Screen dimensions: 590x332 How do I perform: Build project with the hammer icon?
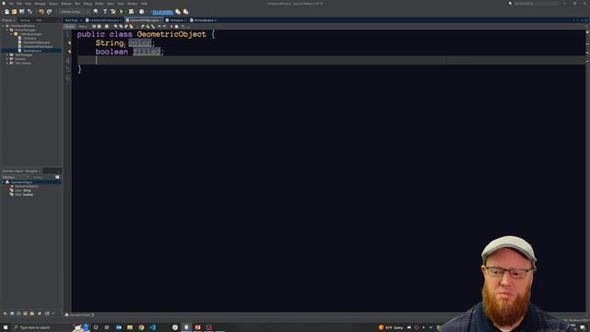[x=105, y=12]
